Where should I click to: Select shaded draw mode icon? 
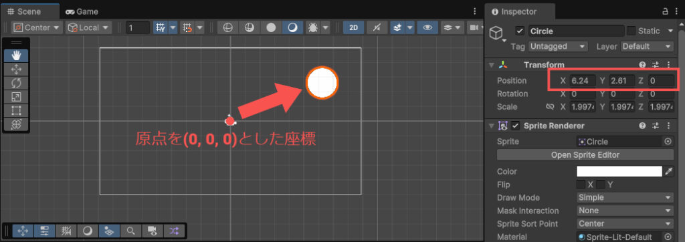[x=293, y=27]
